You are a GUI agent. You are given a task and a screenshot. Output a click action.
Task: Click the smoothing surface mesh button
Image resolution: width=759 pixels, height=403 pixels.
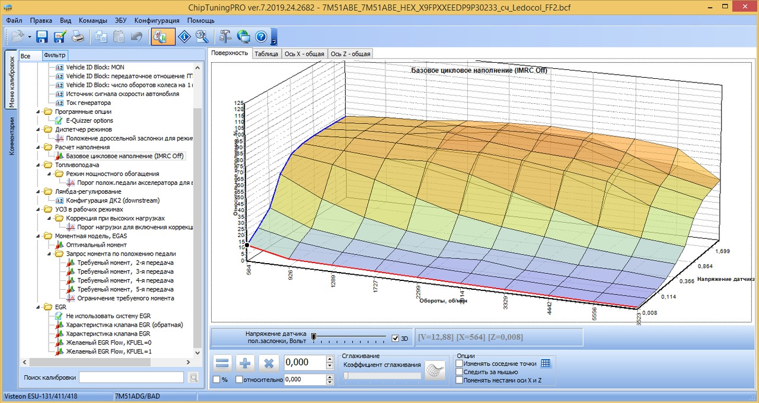tap(436, 369)
